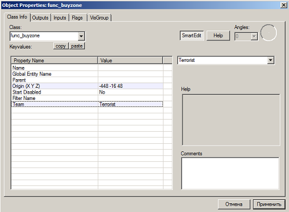Screen dimensions: 289x212
Task: Select the Origin (X Y Z) row
Action: (x=87, y=86)
